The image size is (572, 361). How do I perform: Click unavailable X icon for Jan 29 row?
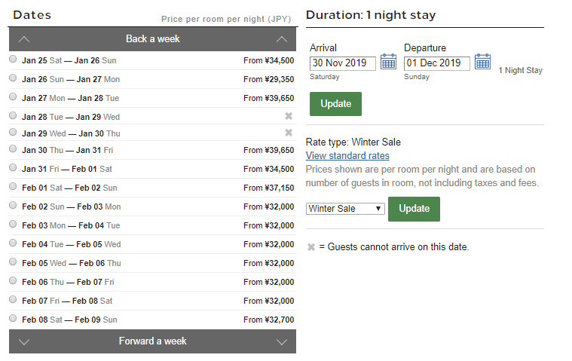(x=289, y=133)
